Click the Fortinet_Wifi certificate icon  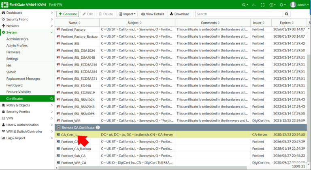click(x=58, y=121)
